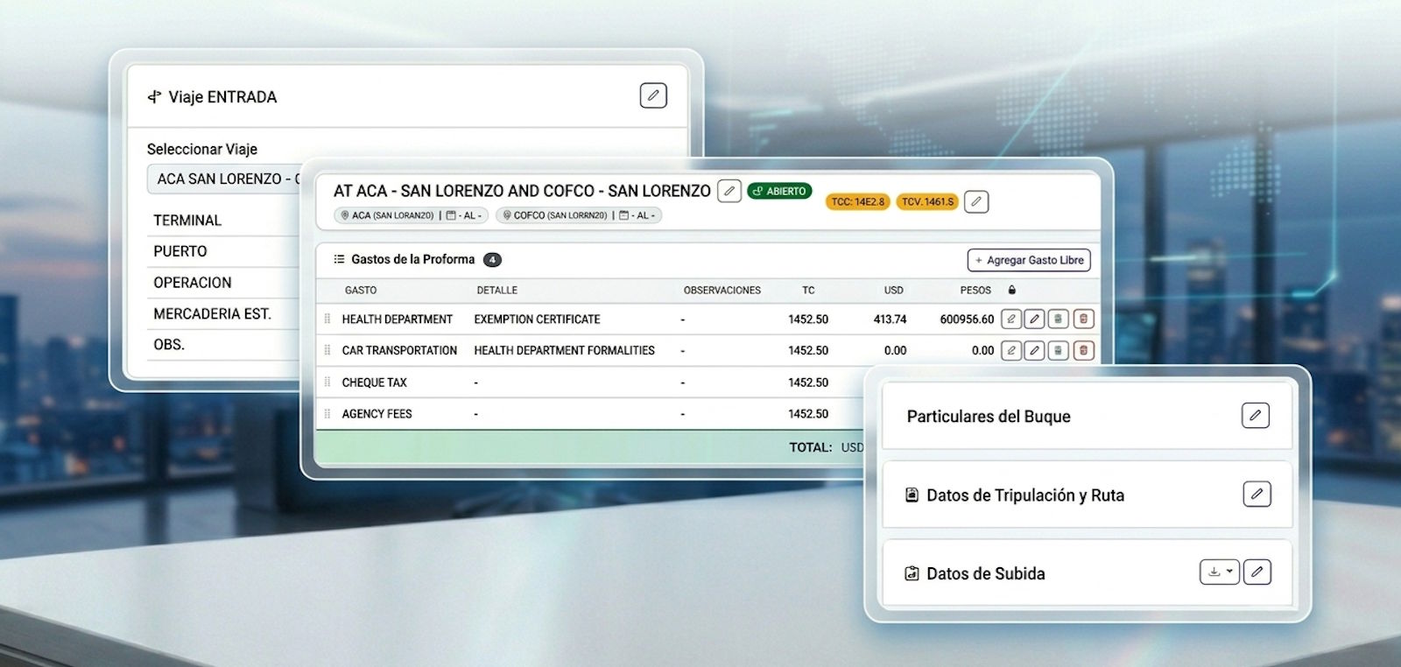The width and height of the screenshot is (1401, 667).
Task: Open the Seleccionar Viaje dropdown ACA SAN LORENZO
Action: click(x=224, y=179)
